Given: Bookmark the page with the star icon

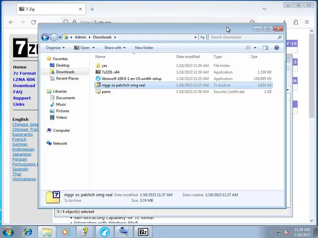Looking at the screenshot, I should [x=252, y=21].
